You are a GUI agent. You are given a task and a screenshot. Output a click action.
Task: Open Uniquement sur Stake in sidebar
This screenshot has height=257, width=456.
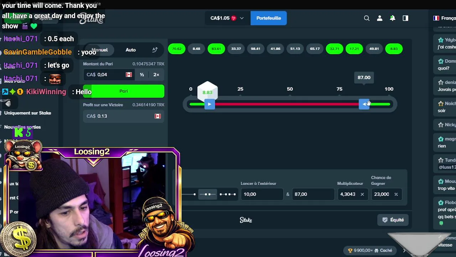(27, 113)
